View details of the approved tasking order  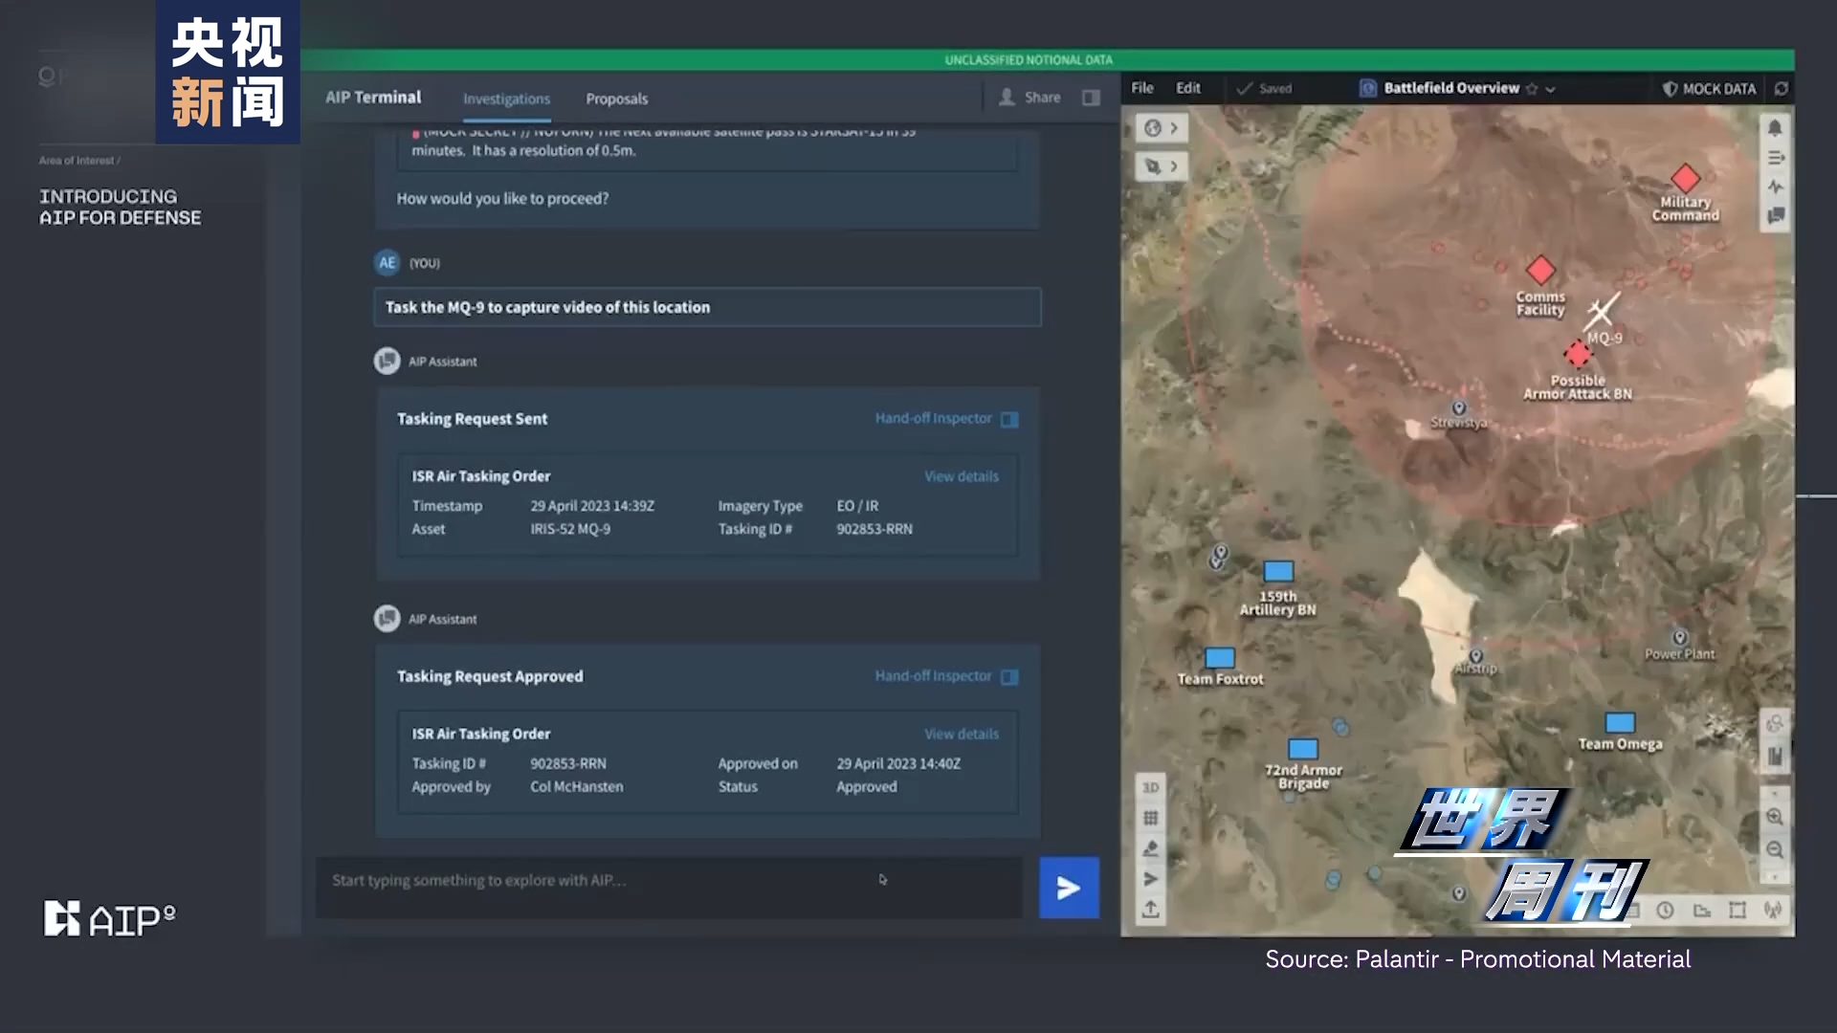coord(961,734)
